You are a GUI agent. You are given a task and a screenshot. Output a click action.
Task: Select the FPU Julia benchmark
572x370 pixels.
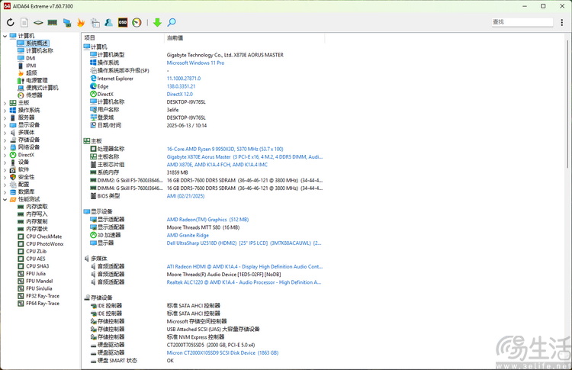(x=31, y=274)
